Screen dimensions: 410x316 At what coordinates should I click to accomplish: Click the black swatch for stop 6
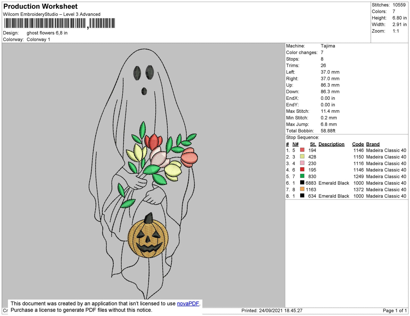pos(302,182)
